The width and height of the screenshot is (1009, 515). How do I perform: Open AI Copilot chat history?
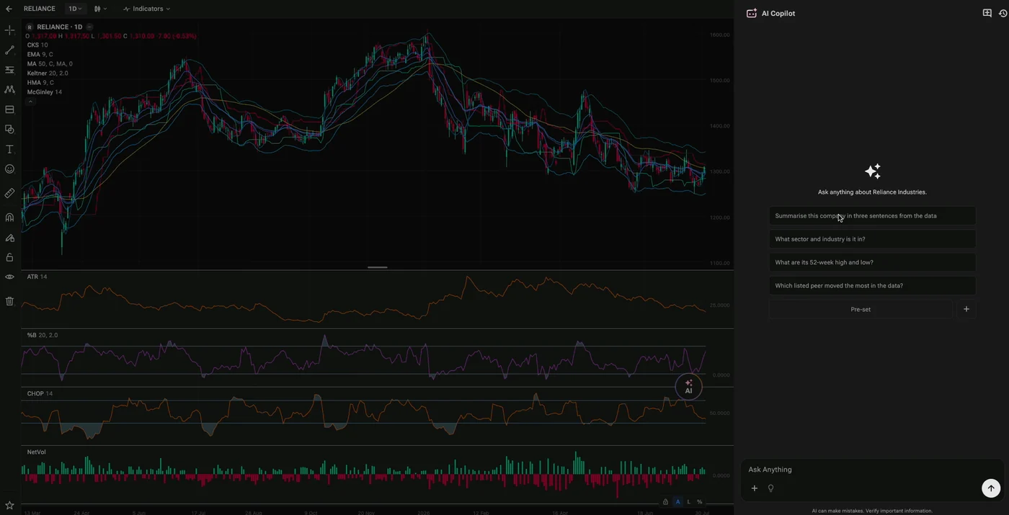click(1003, 13)
